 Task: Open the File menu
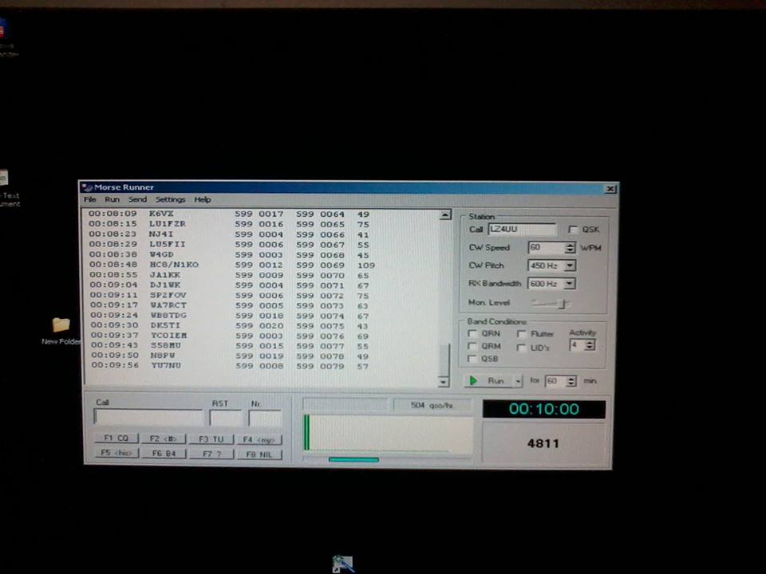[x=90, y=199]
